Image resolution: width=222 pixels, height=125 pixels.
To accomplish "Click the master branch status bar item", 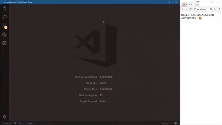I will (x=7, y=124).
